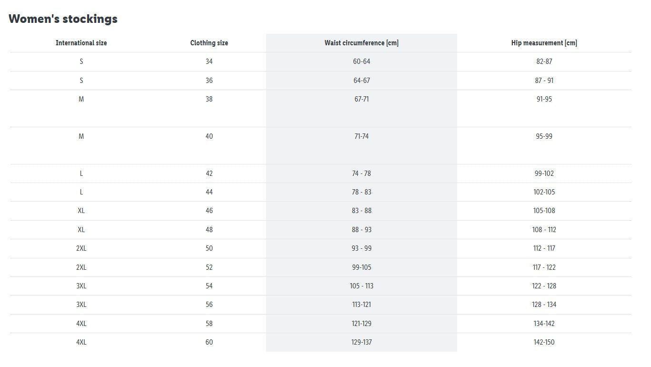651x367 pixels.
Task: Click hip value 134-142
Action: [x=544, y=324]
